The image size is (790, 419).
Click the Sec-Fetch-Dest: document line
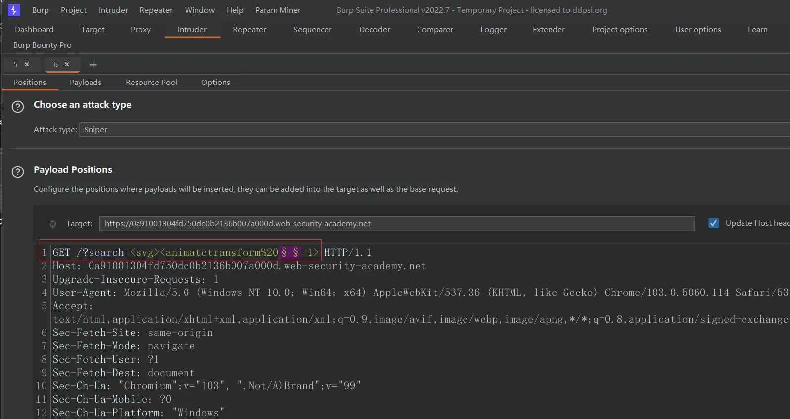click(124, 373)
